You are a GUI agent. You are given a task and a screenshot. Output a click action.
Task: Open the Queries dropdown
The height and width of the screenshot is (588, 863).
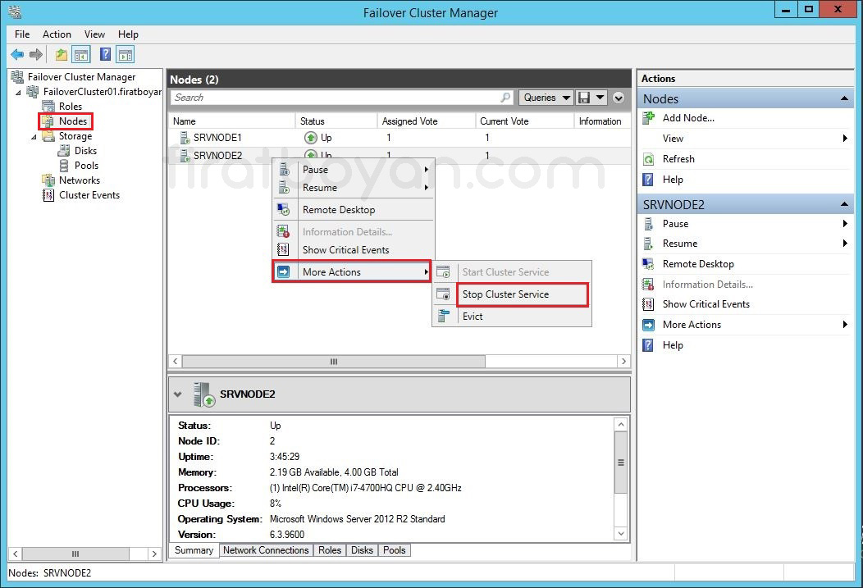click(546, 98)
